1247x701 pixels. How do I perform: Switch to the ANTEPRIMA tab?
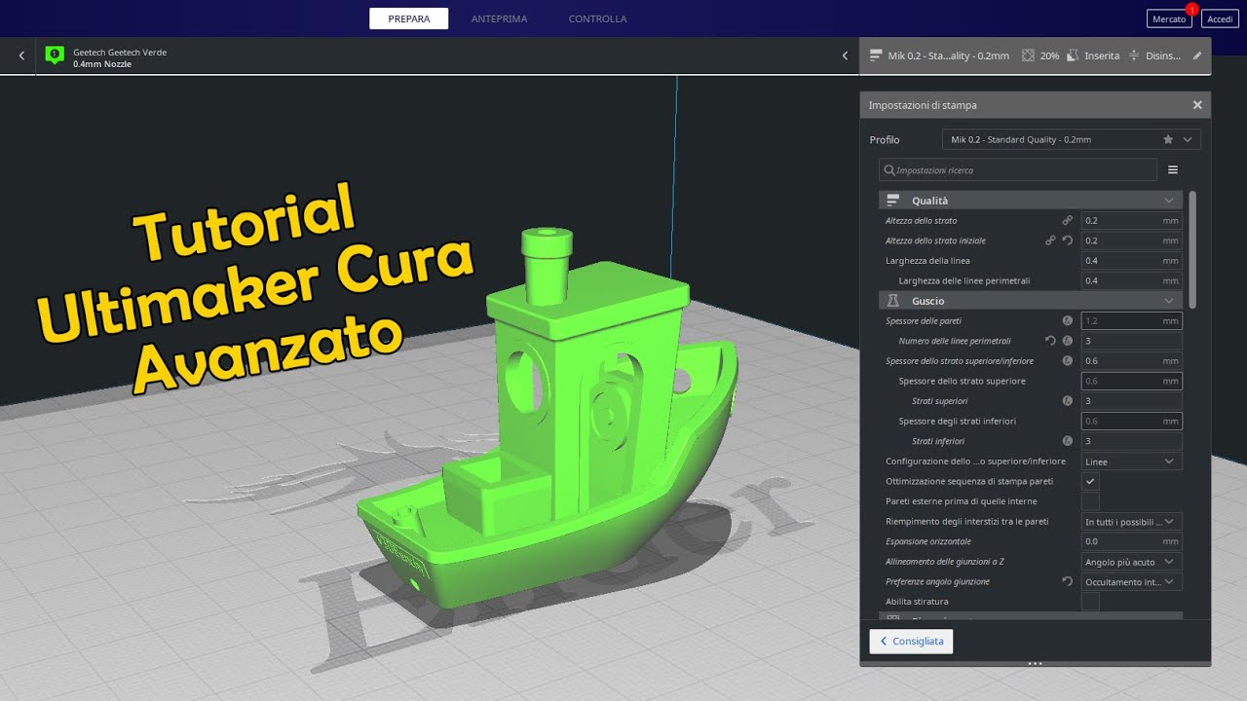tap(499, 18)
